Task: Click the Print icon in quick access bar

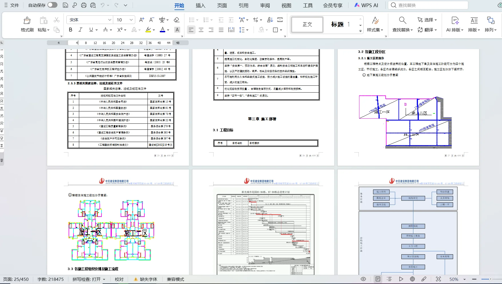Action: click(84, 5)
